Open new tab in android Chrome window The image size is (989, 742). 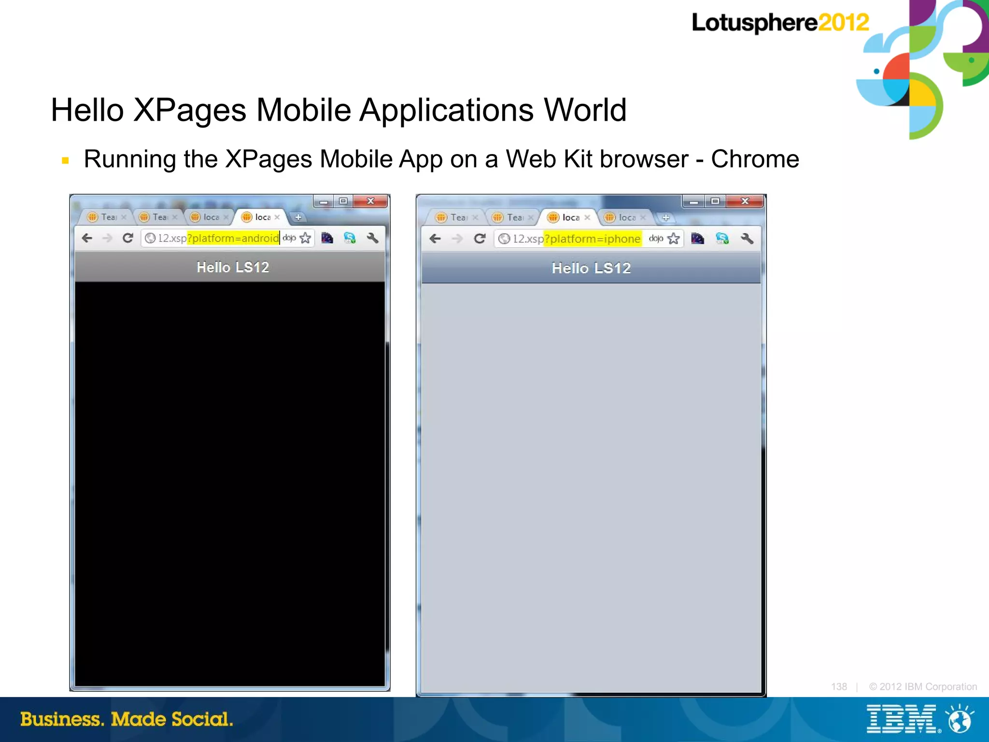click(298, 217)
